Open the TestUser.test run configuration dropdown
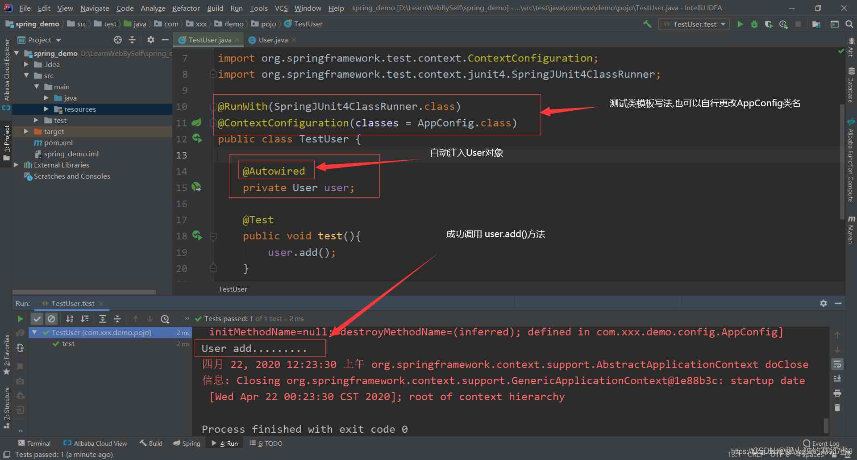857x460 pixels. click(694, 24)
